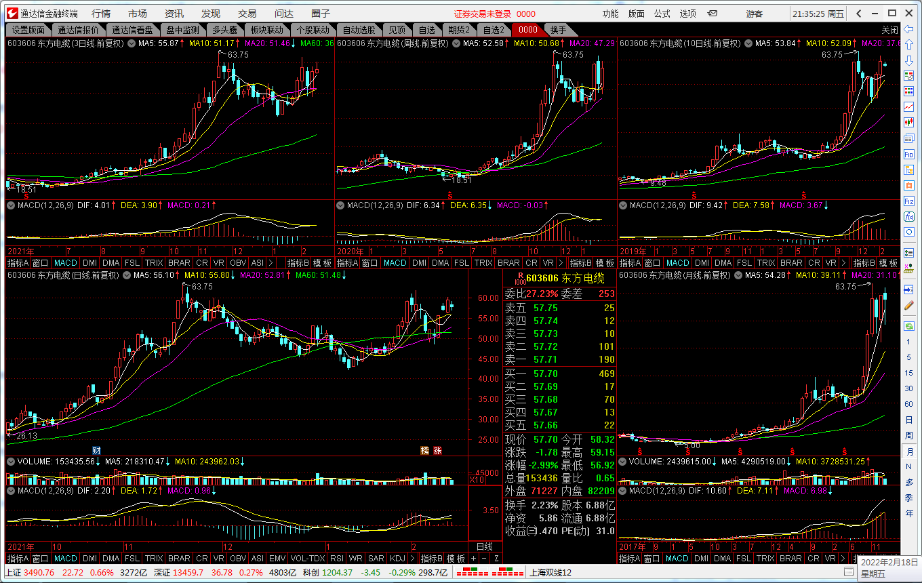Click 上海双线12 in status bar
The height and width of the screenshot is (583, 922).
(x=550, y=573)
